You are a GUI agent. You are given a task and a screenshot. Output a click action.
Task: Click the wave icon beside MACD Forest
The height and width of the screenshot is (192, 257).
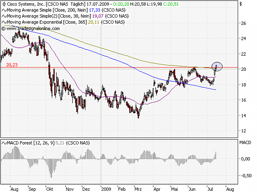click(4, 143)
